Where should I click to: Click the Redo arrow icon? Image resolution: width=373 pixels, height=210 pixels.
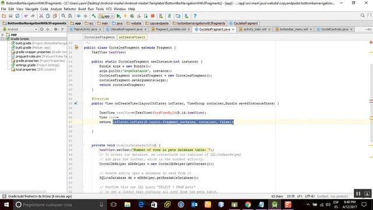[x=33, y=16]
